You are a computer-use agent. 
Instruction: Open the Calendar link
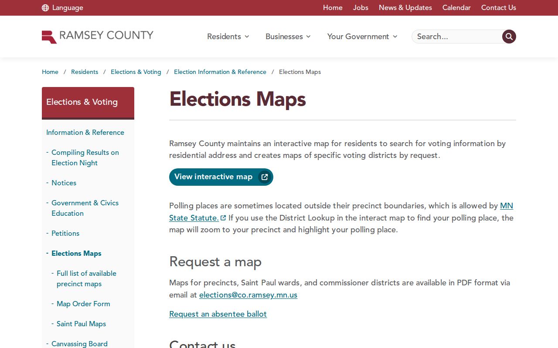456,8
